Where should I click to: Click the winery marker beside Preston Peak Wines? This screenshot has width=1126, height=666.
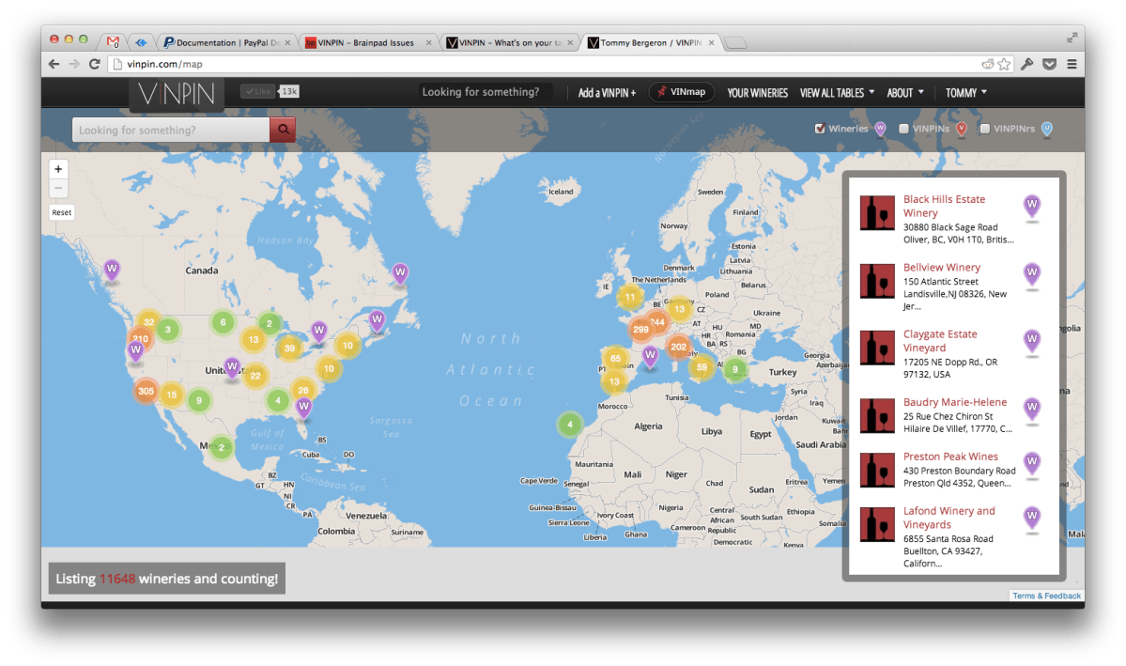[1032, 463]
